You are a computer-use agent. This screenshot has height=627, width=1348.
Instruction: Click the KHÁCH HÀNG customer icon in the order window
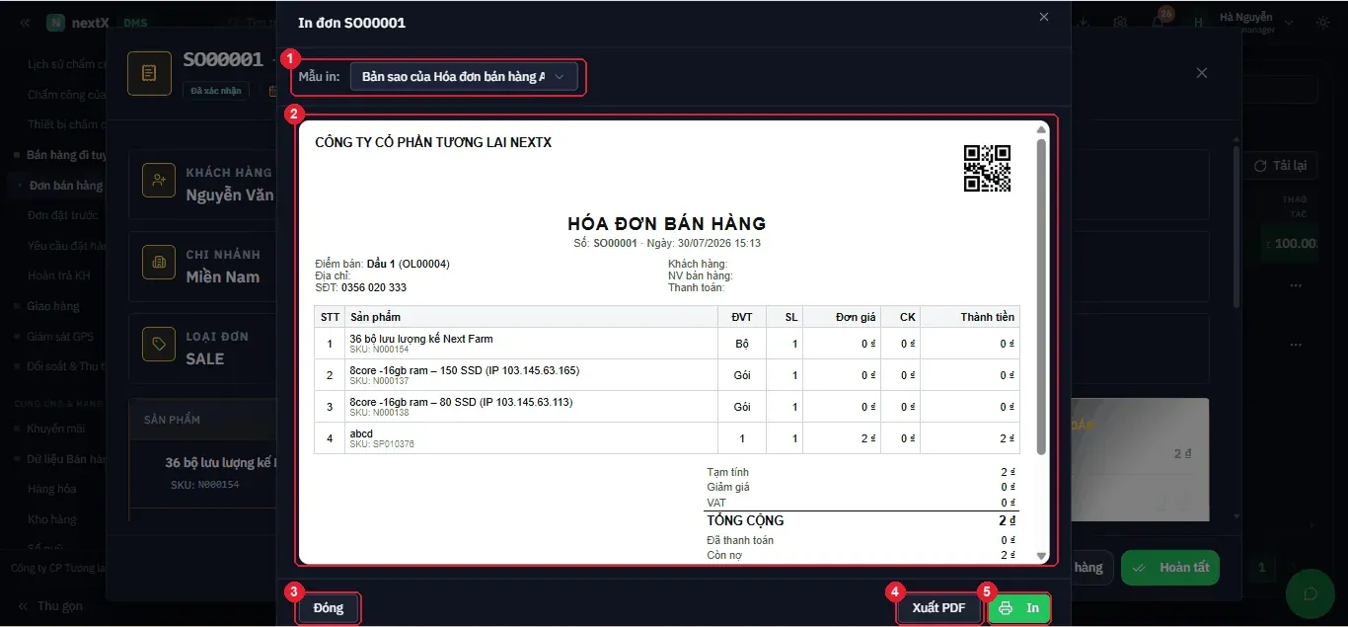158,181
